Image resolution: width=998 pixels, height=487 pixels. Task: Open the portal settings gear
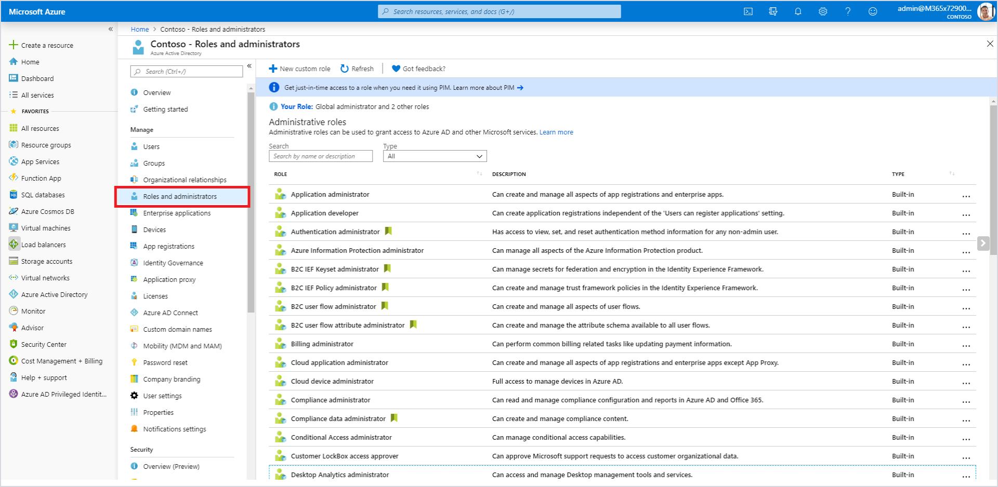pos(823,11)
